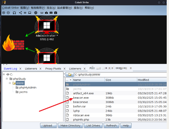The width and height of the screenshot is (169, 129).
Task: Open the 站点管理(M) menu
Action: point(64,8)
